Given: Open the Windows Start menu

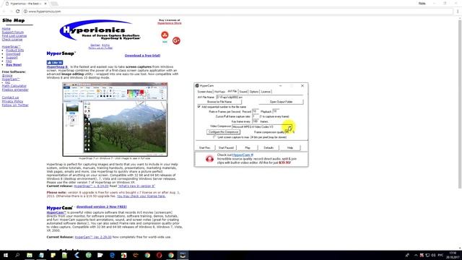Looking at the screenshot, I should [x=6, y=255].
